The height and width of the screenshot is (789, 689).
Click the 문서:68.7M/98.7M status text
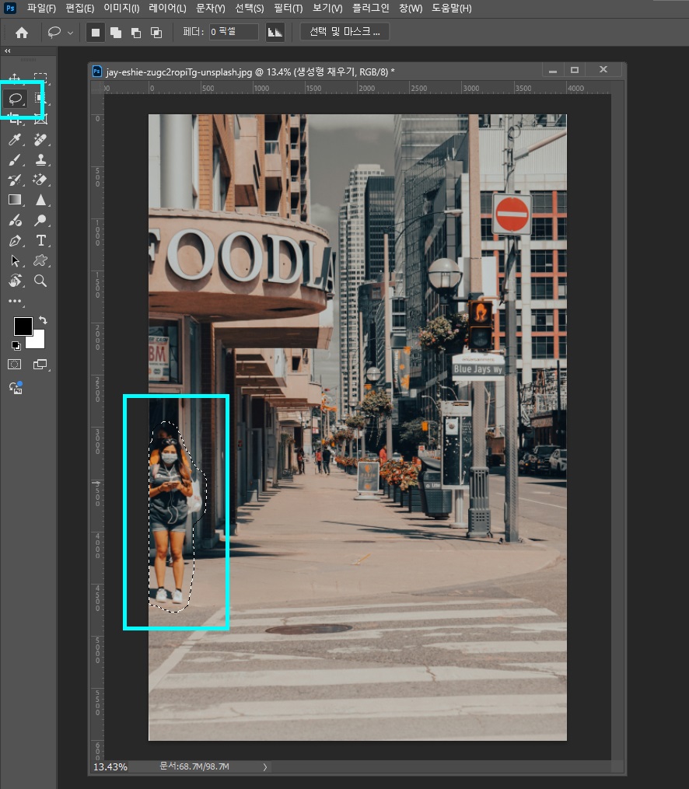click(x=194, y=766)
